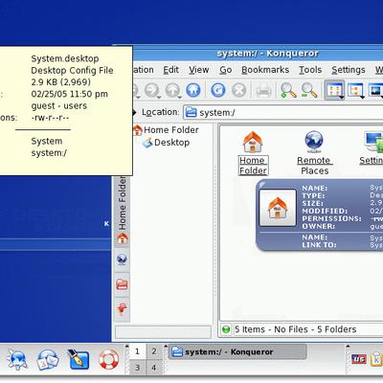The height and width of the screenshot is (383, 383).
Task: Click Konqueror taskbar entry
Action: [237, 352]
